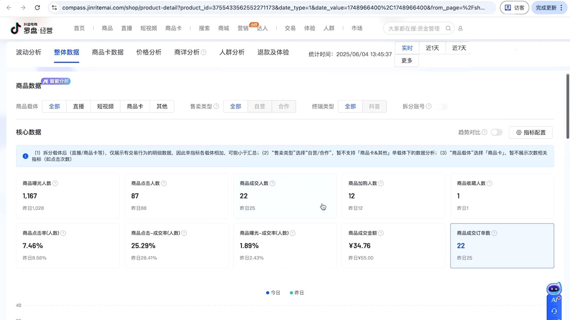Click help icon next to 售卖类型
Image resolution: width=570 pixels, height=320 pixels.
216,106
